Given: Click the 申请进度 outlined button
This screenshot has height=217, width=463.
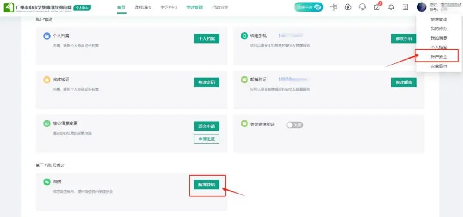Looking at the screenshot, I should [207, 138].
